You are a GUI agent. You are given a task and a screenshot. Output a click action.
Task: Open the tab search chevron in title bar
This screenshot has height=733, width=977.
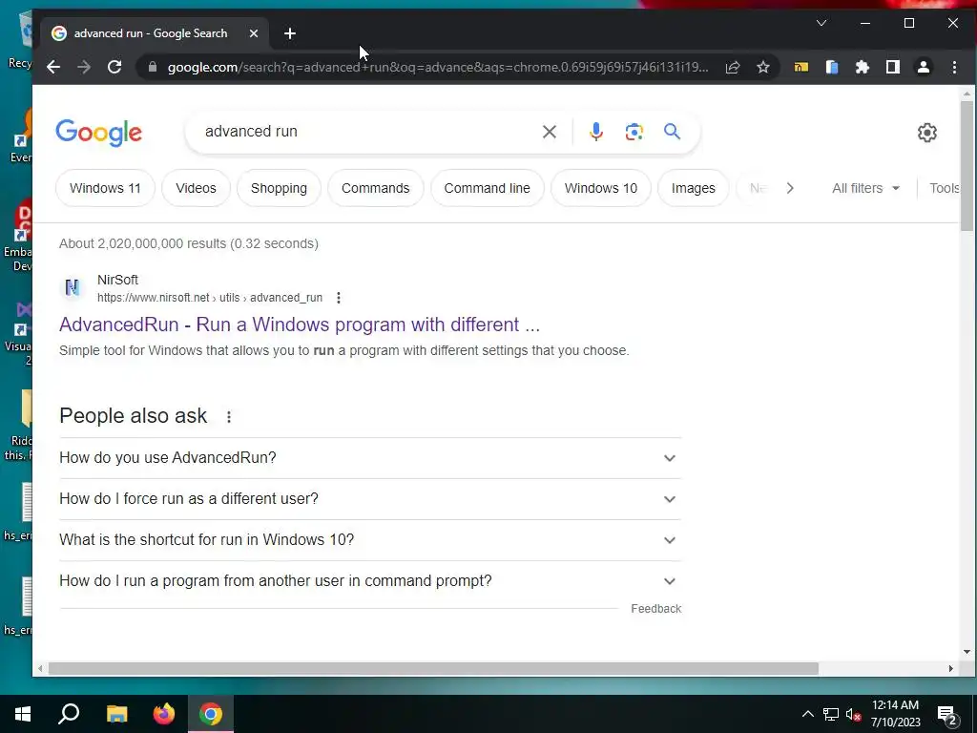tap(821, 23)
